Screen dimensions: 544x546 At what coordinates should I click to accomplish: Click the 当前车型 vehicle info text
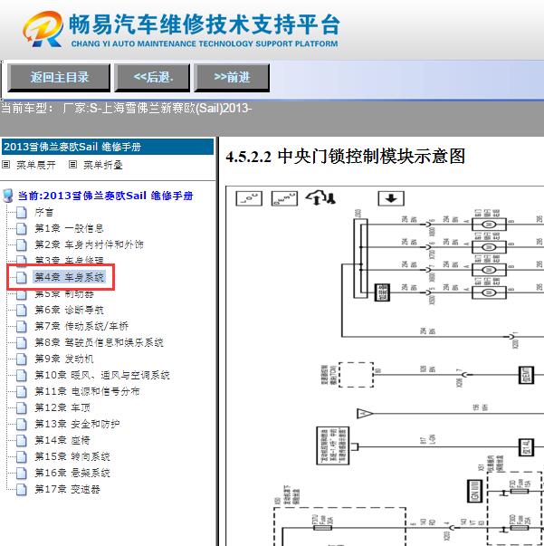point(126,109)
